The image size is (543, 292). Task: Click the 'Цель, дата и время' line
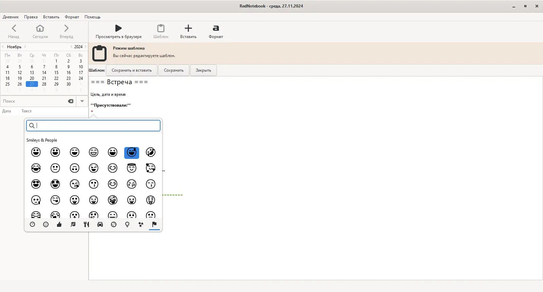(x=108, y=94)
